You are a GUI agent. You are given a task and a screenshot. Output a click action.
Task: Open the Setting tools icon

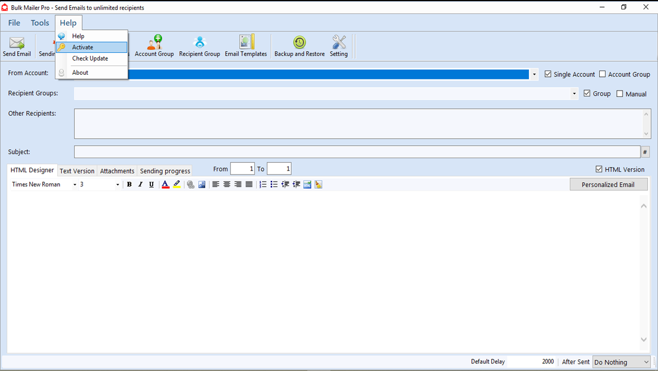click(339, 46)
